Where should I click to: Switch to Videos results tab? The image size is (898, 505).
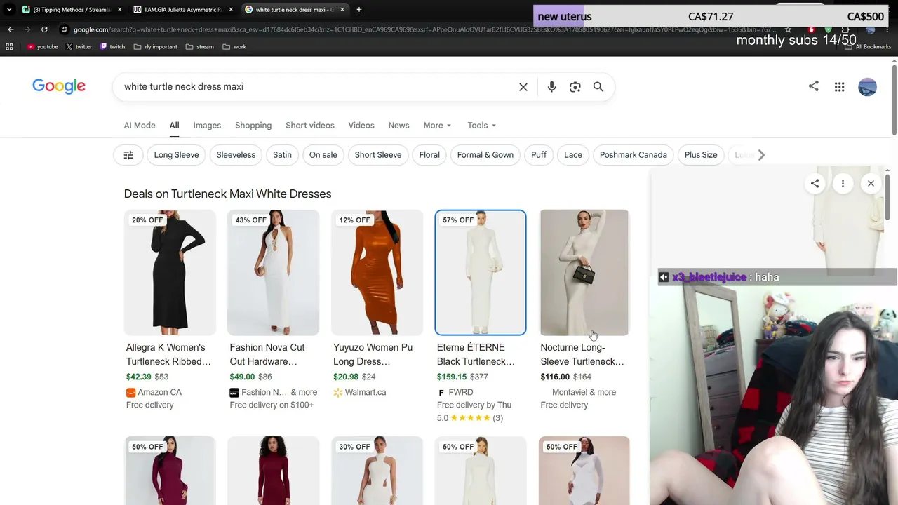[x=361, y=126]
